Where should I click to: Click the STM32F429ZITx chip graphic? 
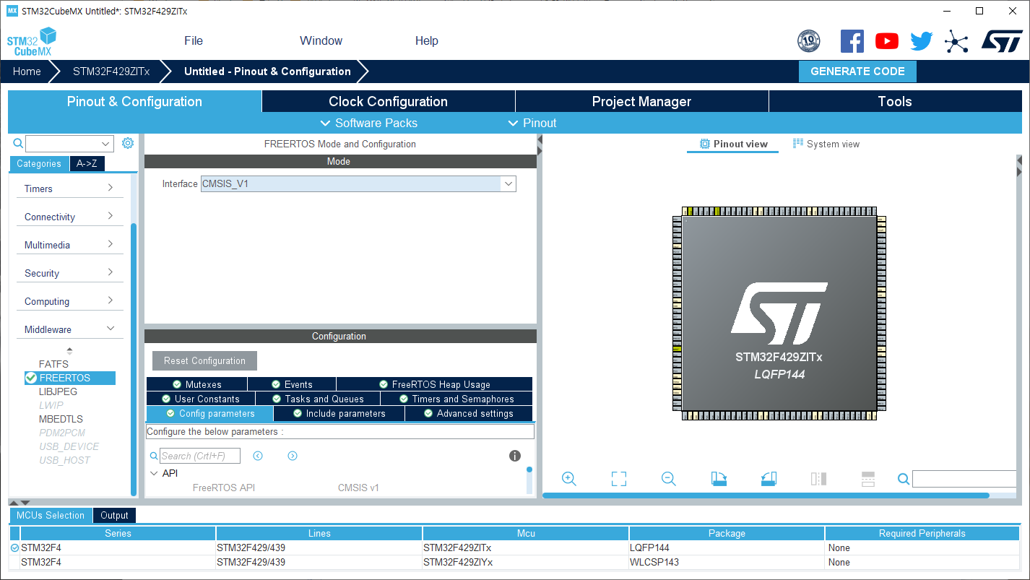pos(779,313)
